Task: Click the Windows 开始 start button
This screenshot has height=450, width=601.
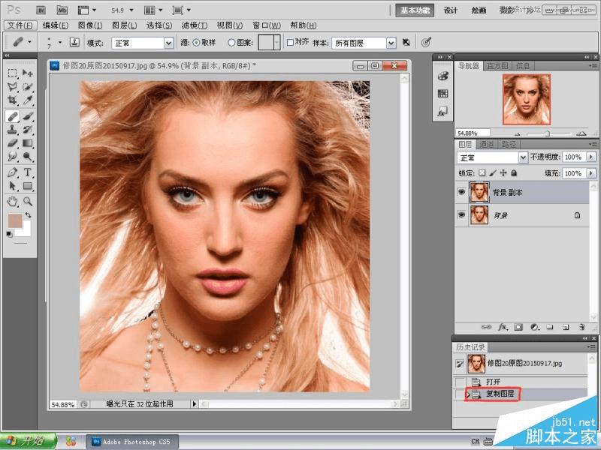Action: 27,441
